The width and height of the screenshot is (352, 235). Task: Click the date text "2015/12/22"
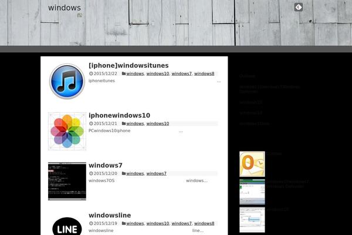pyautogui.click(x=105, y=73)
